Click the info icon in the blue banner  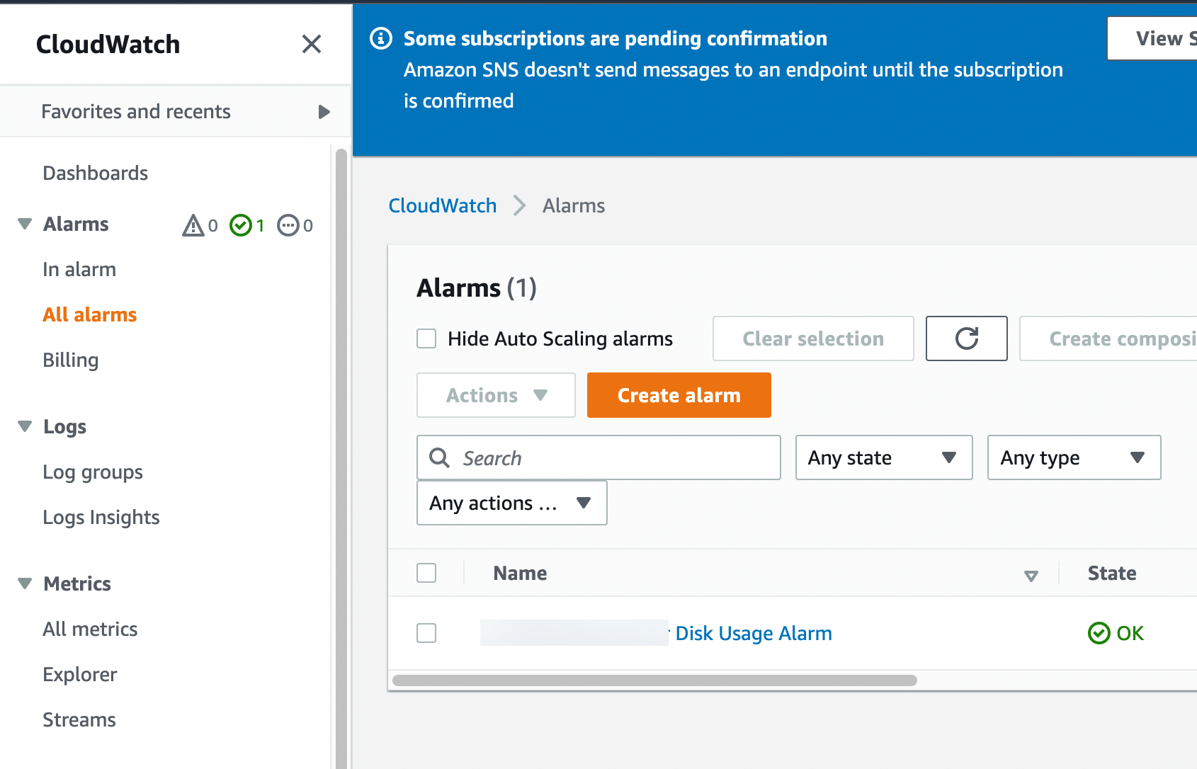pos(380,38)
